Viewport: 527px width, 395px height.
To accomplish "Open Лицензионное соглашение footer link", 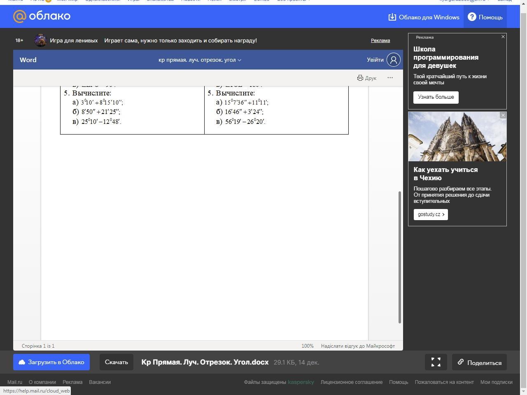I will pos(351,382).
